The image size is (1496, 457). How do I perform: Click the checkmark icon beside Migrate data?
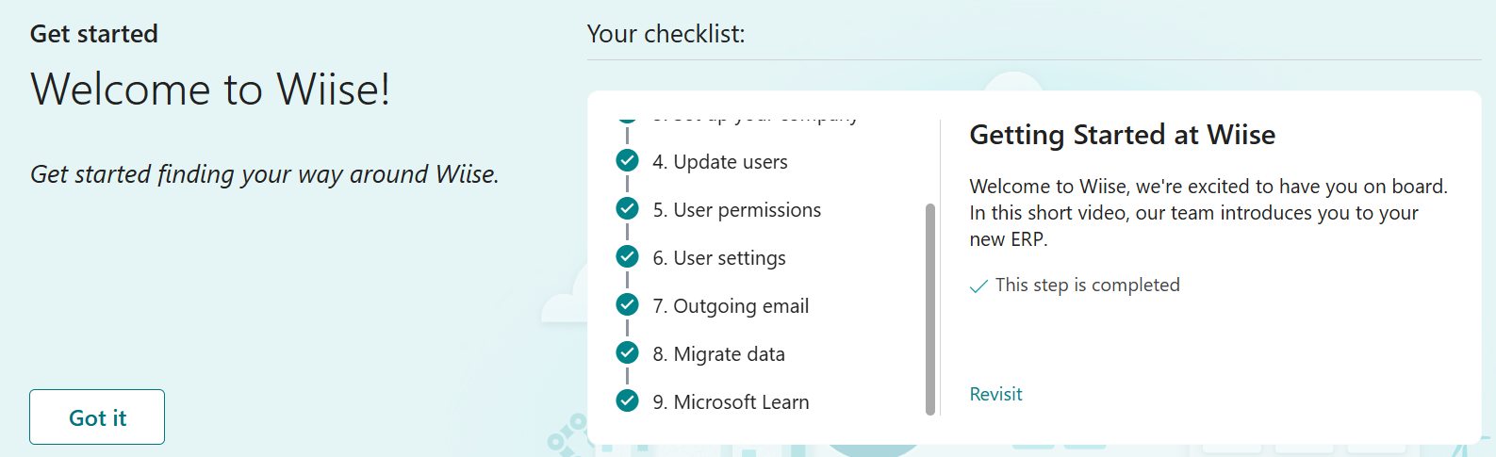[627, 353]
